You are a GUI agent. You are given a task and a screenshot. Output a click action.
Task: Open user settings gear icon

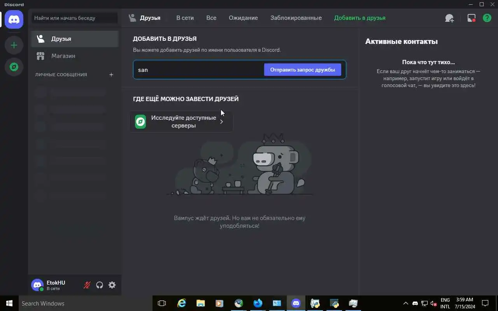click(112, 285)
